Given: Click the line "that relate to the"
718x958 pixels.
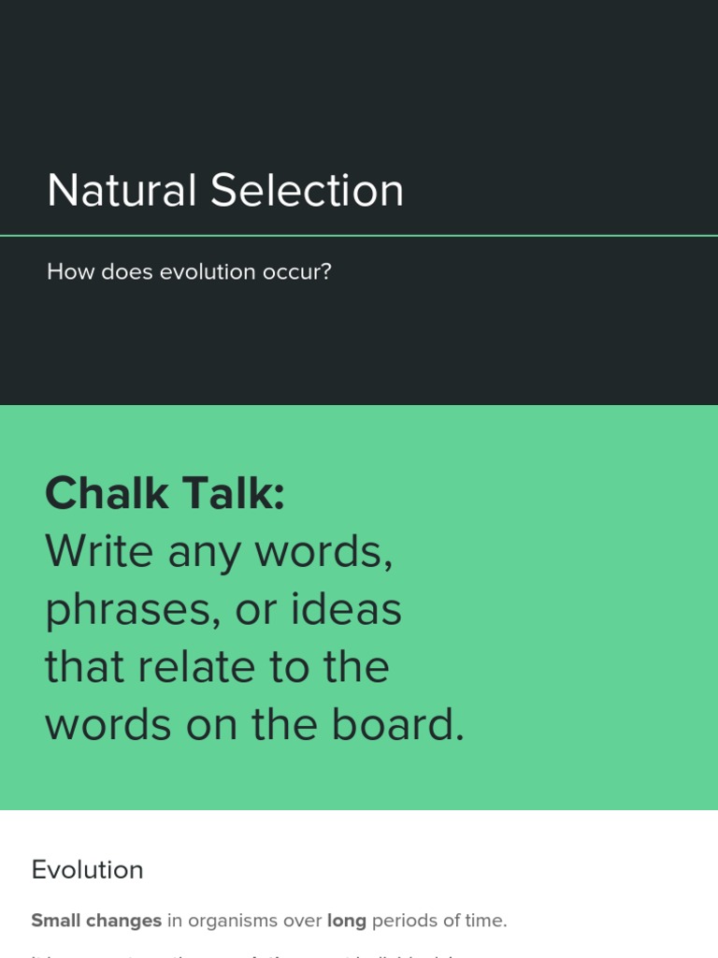Looking at the screenshot, I should (217, 667).
